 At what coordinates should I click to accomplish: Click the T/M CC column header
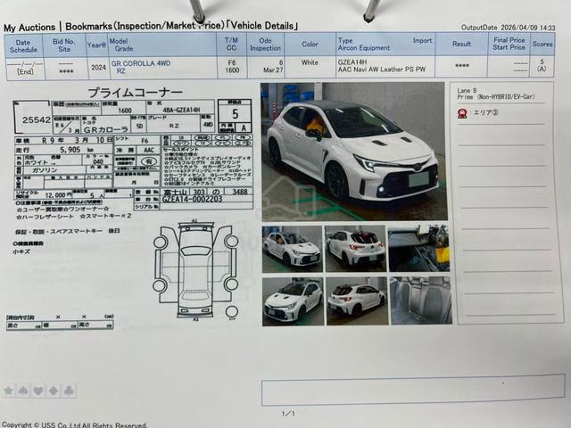point(231,45)
